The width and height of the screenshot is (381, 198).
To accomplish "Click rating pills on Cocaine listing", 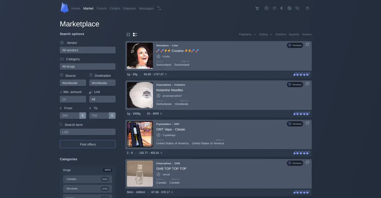I will (x=302, y=74).
